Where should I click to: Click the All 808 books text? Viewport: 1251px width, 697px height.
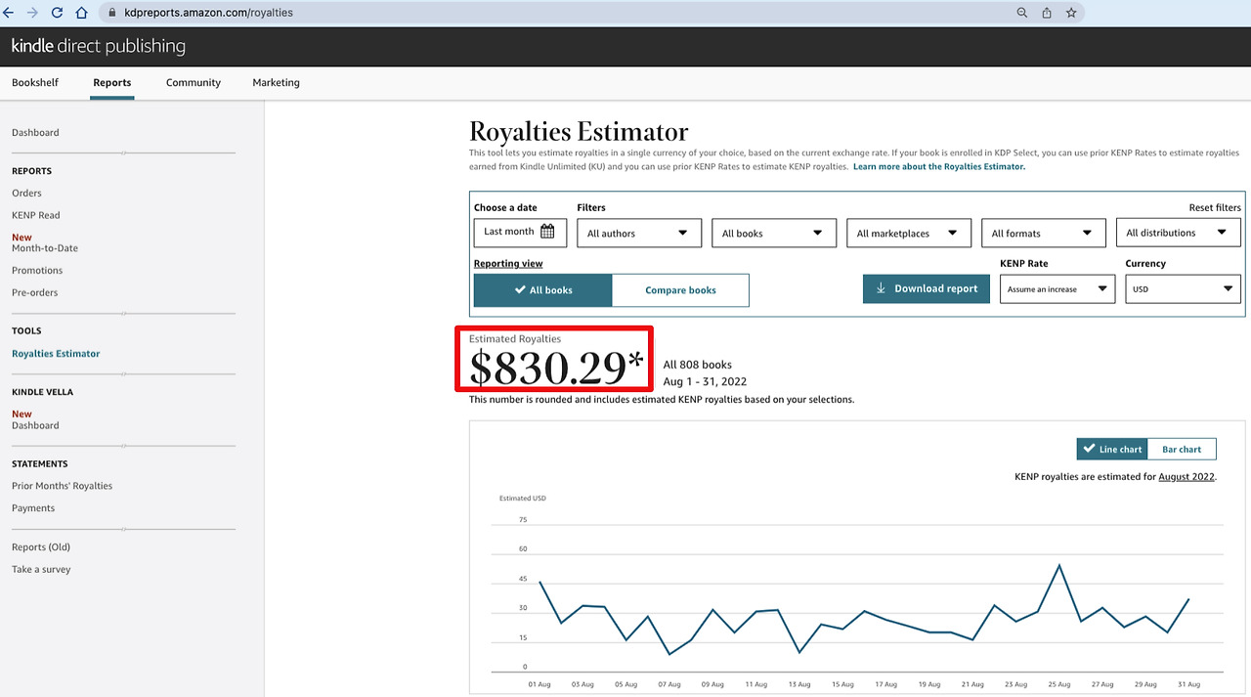coord(697,365)
